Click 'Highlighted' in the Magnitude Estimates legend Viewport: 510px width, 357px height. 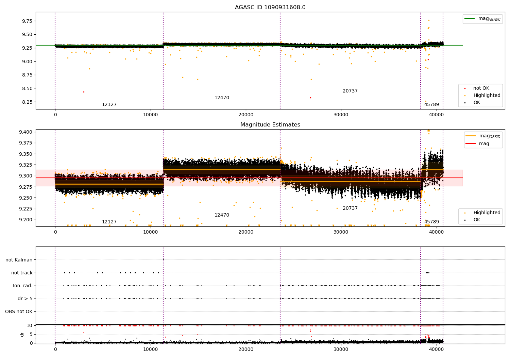(x=483, y=213)
